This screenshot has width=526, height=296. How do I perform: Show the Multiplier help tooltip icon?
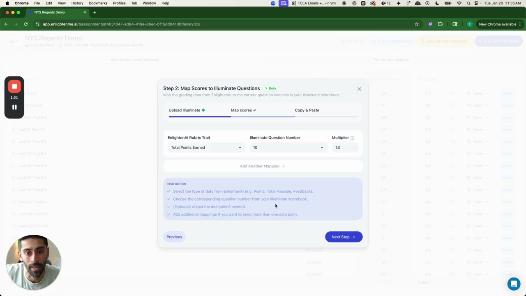pyautogui.click(x=352, y=138)
